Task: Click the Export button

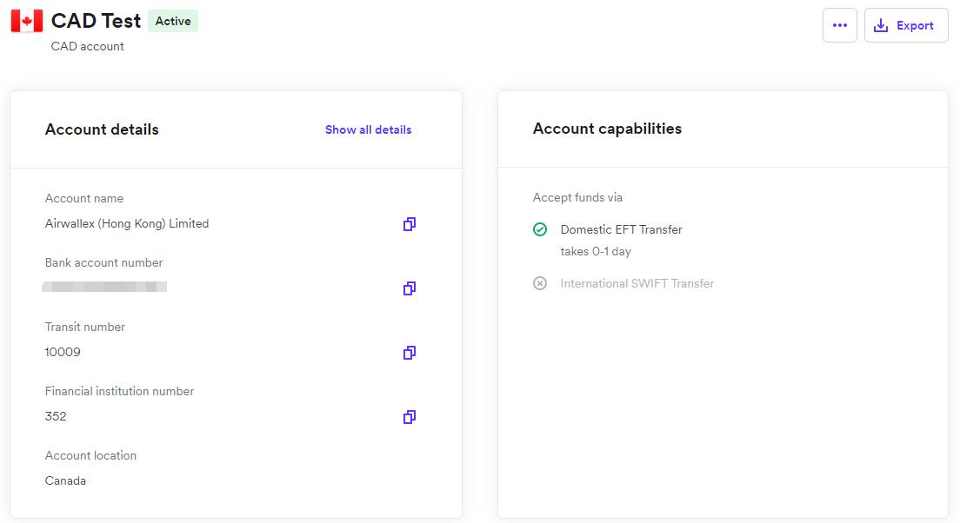Action: pos(906,25)
